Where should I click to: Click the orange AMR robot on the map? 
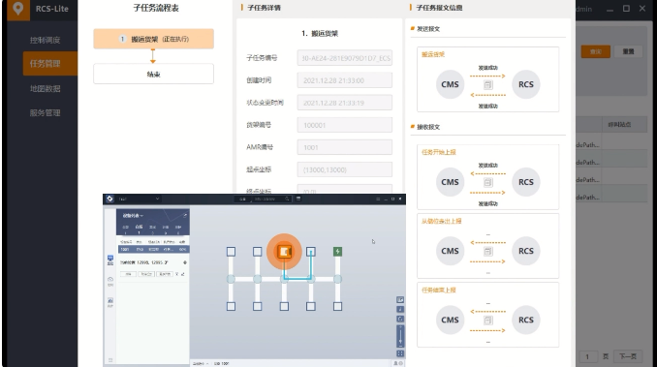(284, 251)
